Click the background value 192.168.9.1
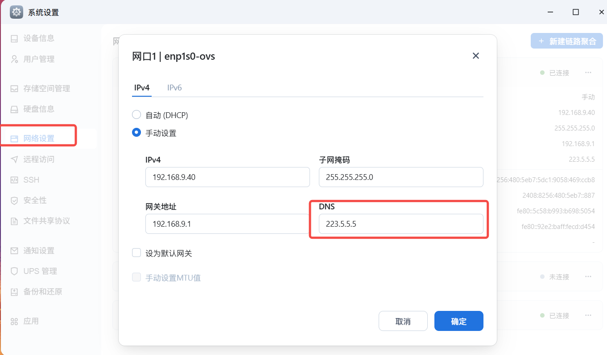 coord(578,144)
